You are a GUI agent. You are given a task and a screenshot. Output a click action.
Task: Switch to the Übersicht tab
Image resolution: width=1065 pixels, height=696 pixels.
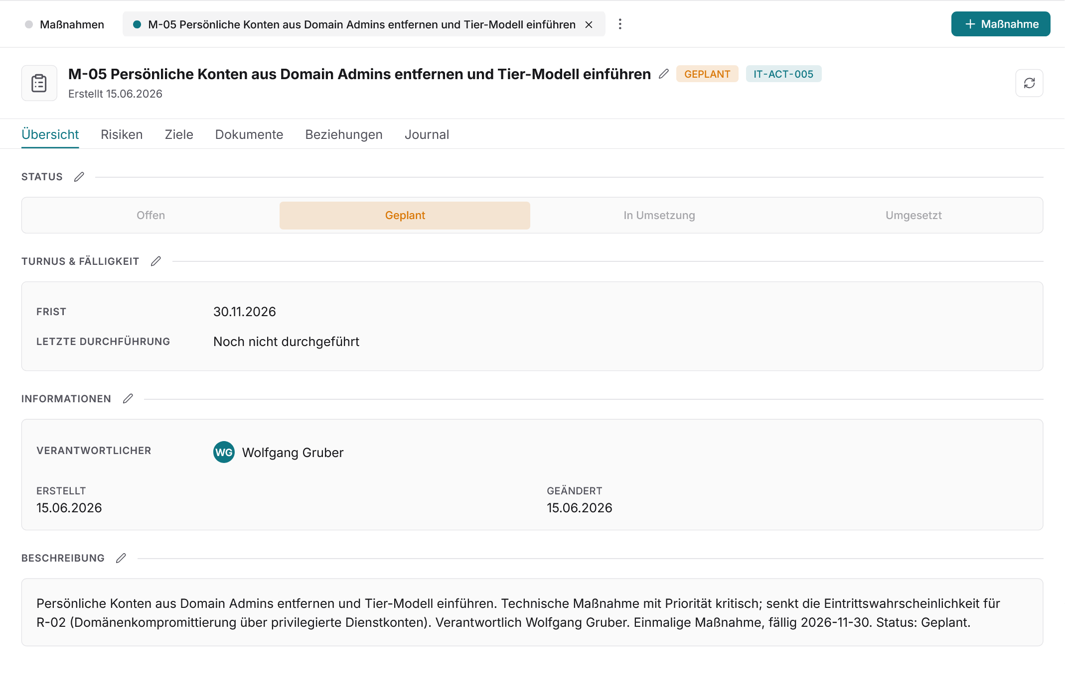click(x=50, y=134)
